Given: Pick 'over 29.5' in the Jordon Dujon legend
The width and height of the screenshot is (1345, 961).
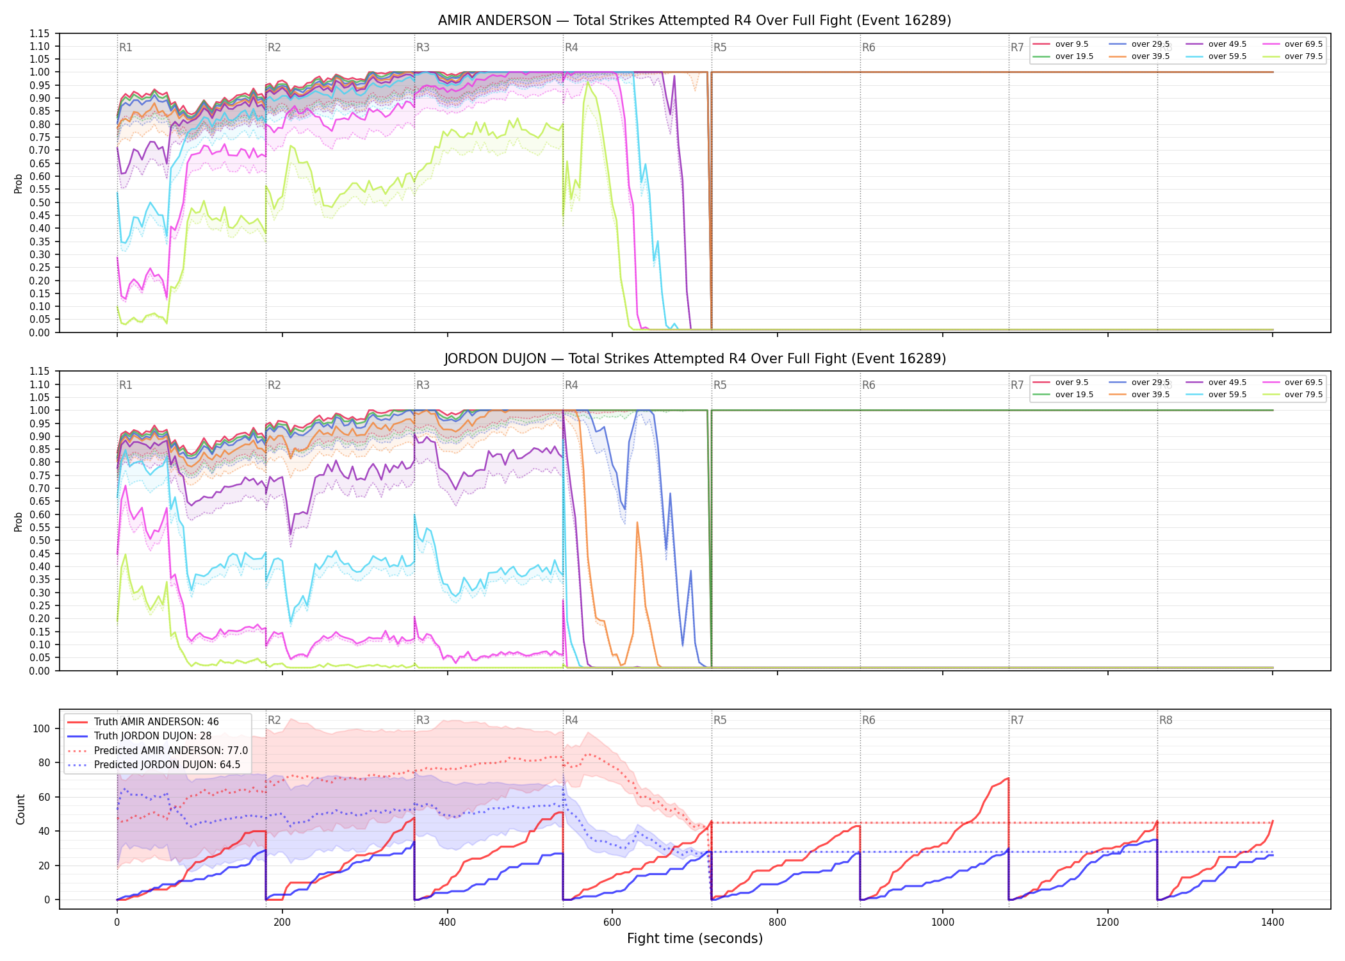Looking at the screenshot, I should point(1139,382).
